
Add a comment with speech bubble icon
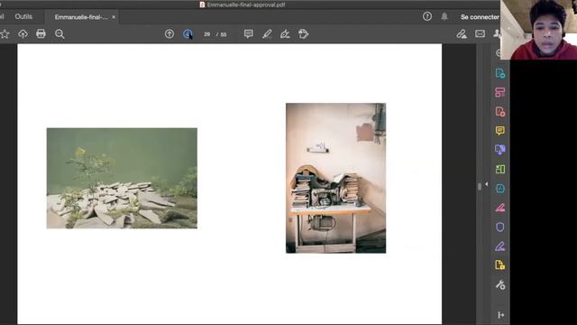point(249,34)
